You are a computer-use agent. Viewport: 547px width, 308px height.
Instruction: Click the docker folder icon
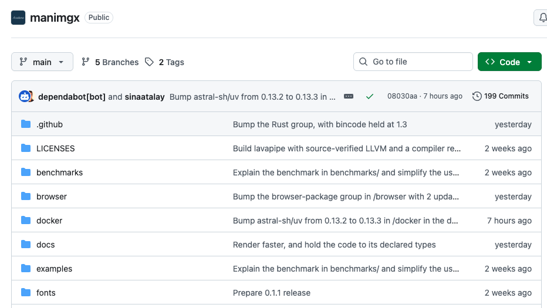(25, 221)
